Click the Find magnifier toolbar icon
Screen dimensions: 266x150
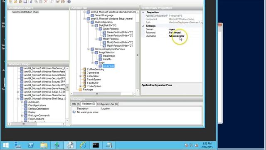pyautogui.click(x=52, y=2)
